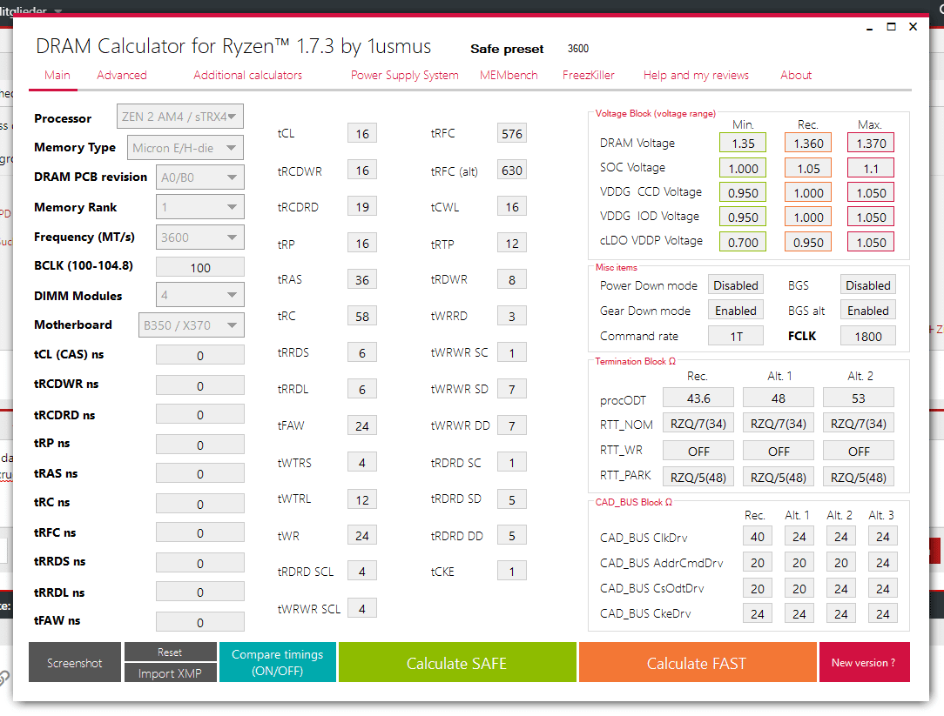Minimize the DRAM Calculator window
The width and height of the screenshot is (944, 716).
pos(869,28)
